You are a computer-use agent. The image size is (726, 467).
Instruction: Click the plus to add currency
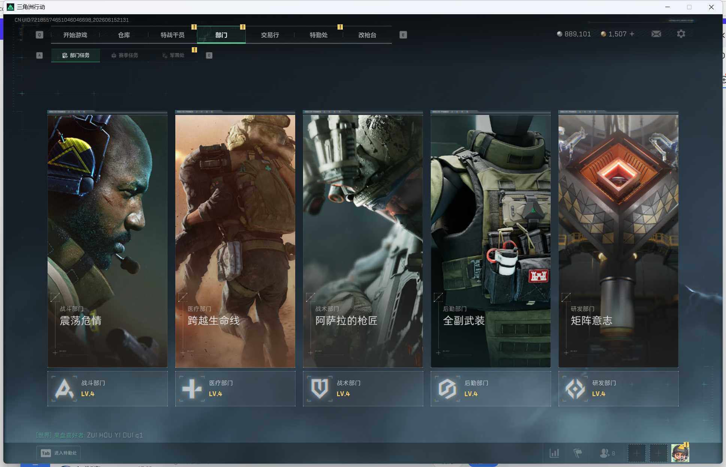(632, 34)
